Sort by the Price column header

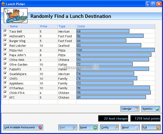[x=49, y=26]
